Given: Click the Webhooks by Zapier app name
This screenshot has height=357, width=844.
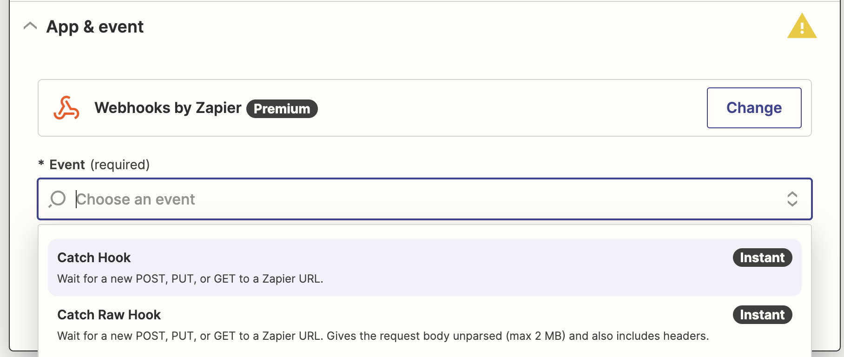Looking at the screenshot, I should [x=168, y=108].
